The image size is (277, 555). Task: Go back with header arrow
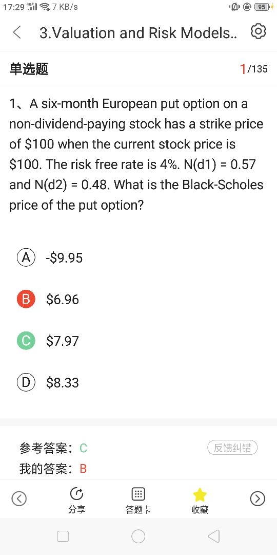coord(16,32)
